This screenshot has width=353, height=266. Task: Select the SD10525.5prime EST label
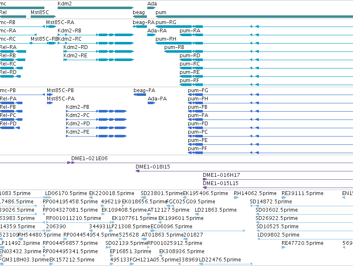pos(278,227)
